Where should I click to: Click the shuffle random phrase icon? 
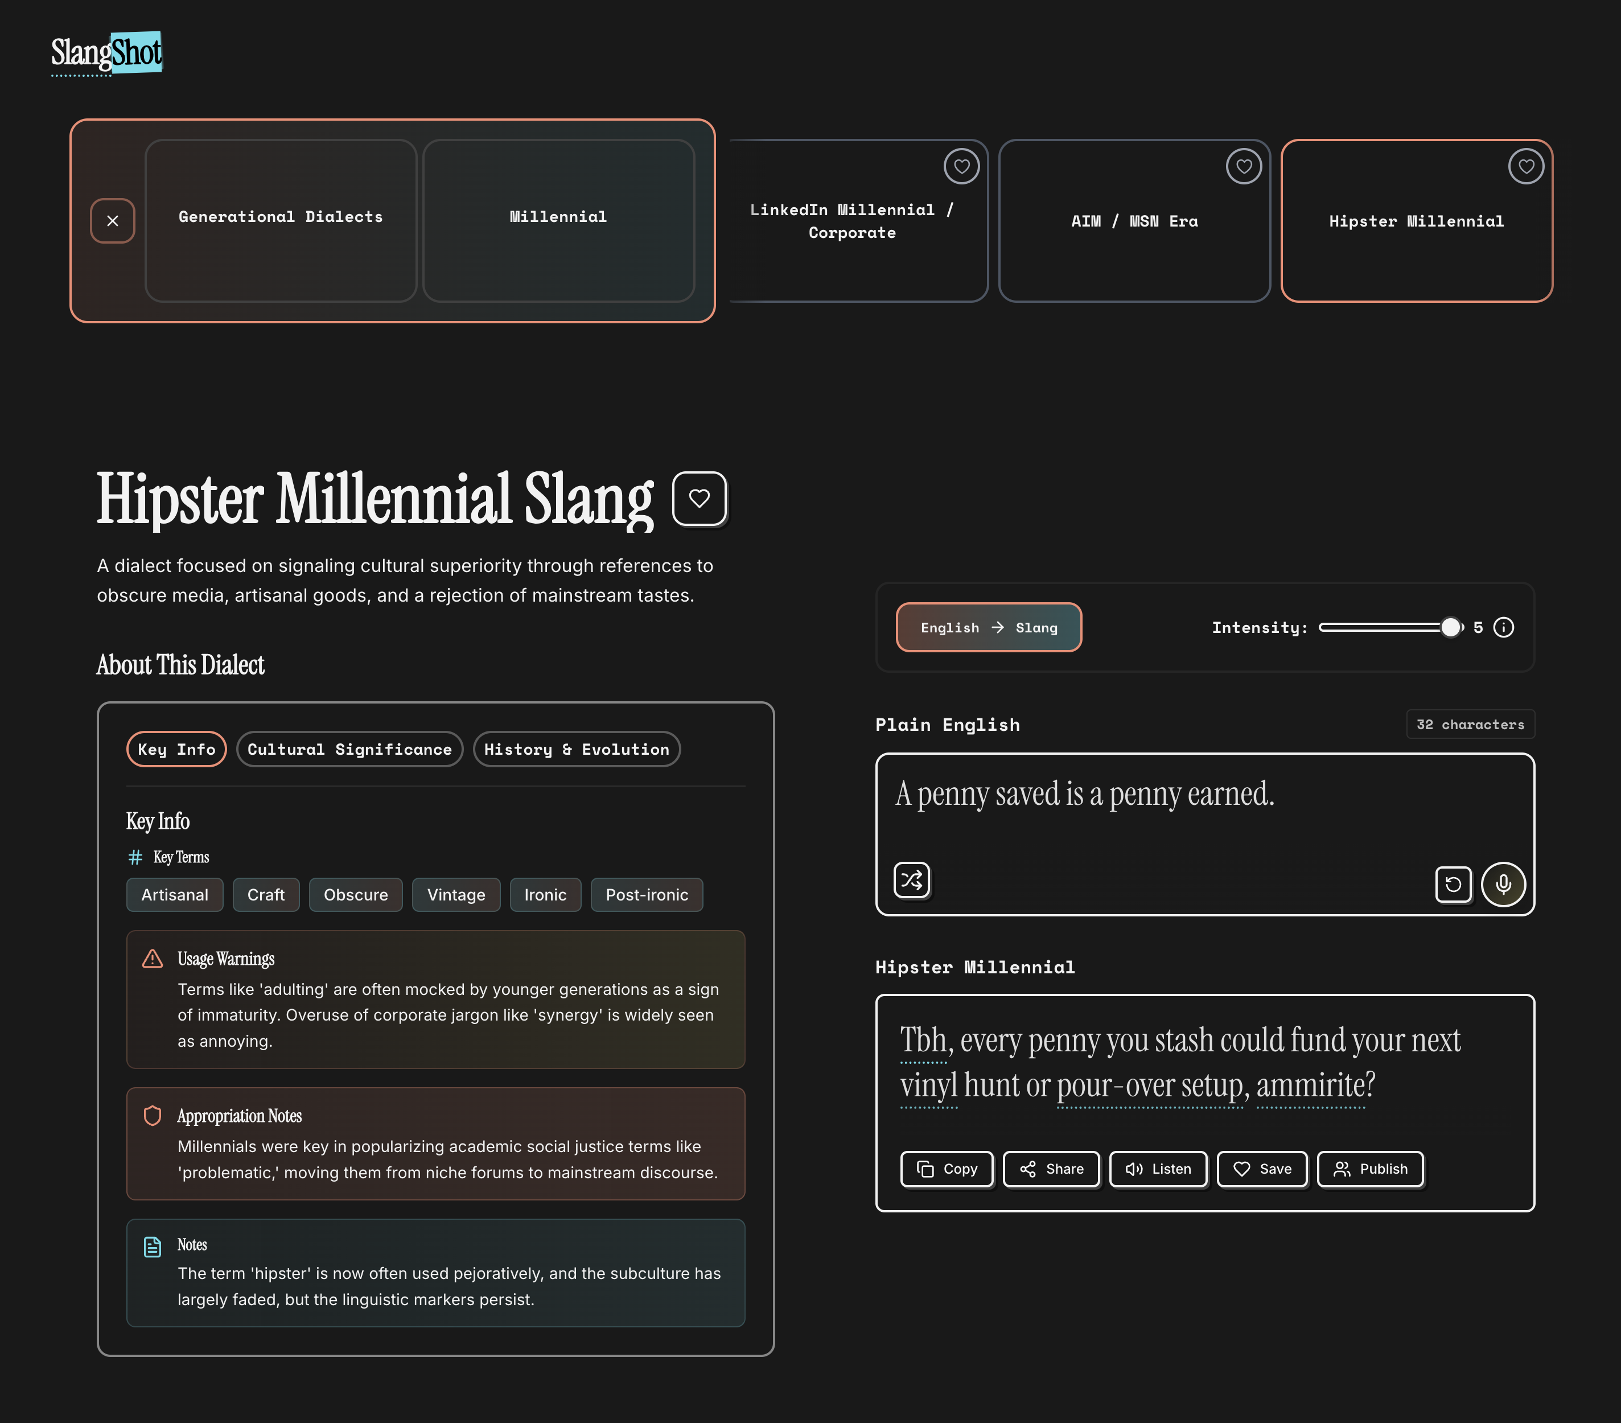pos(911,879)
